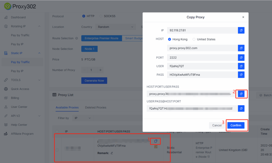Copy the host proxy.proxy302.com
The height and width of the screenshot is (163, 272).
coord(241,48)
